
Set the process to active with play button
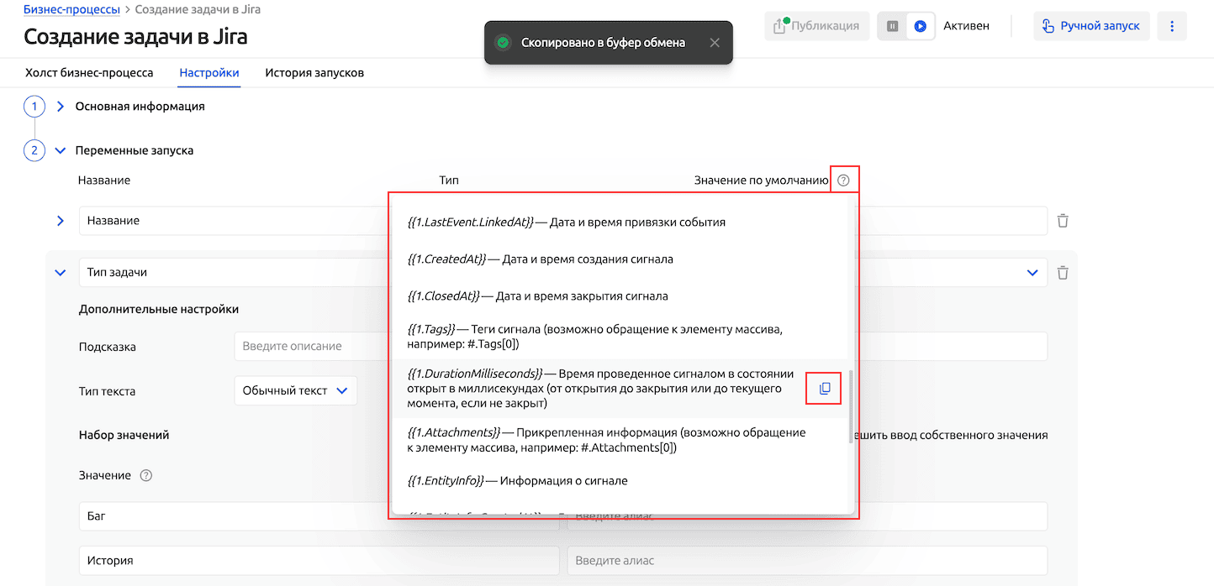coord(921,26)
